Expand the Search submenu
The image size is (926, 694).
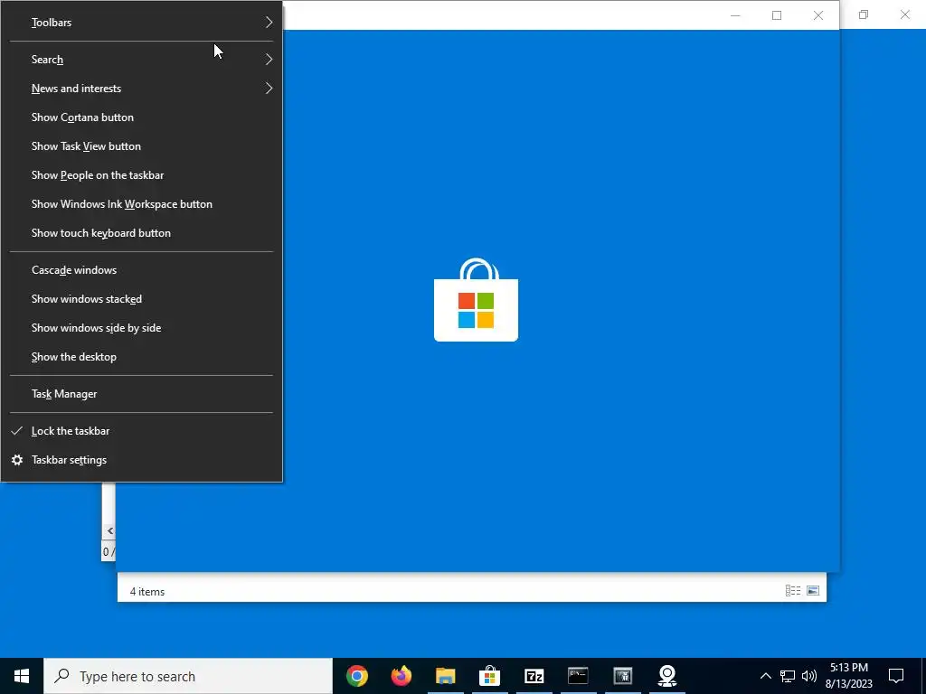[x=142, y=59]
